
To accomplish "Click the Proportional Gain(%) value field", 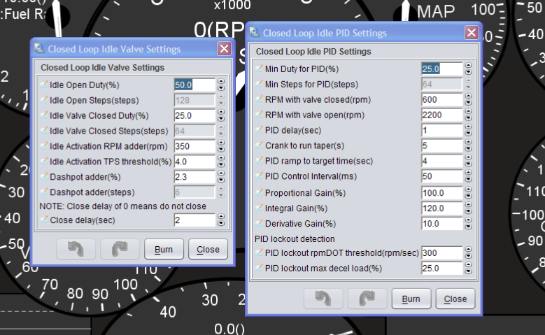I will tap(442, 192).
